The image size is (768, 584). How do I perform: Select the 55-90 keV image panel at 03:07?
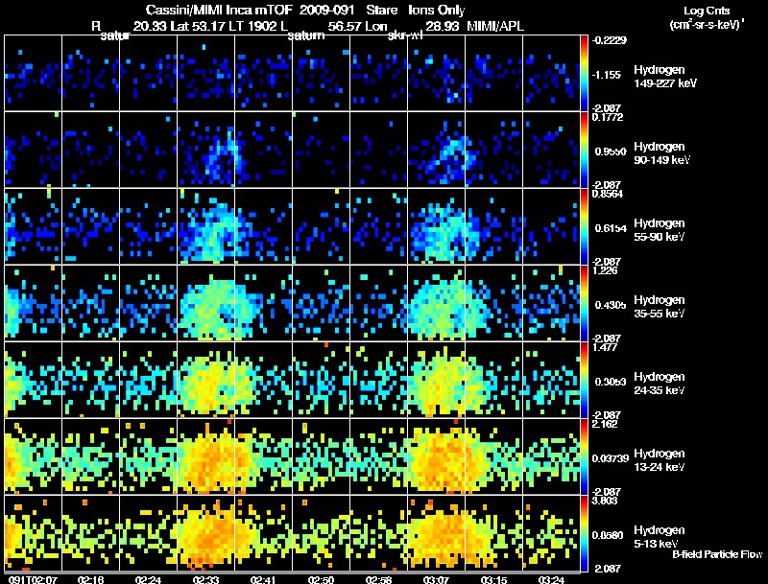coord(437,226)
